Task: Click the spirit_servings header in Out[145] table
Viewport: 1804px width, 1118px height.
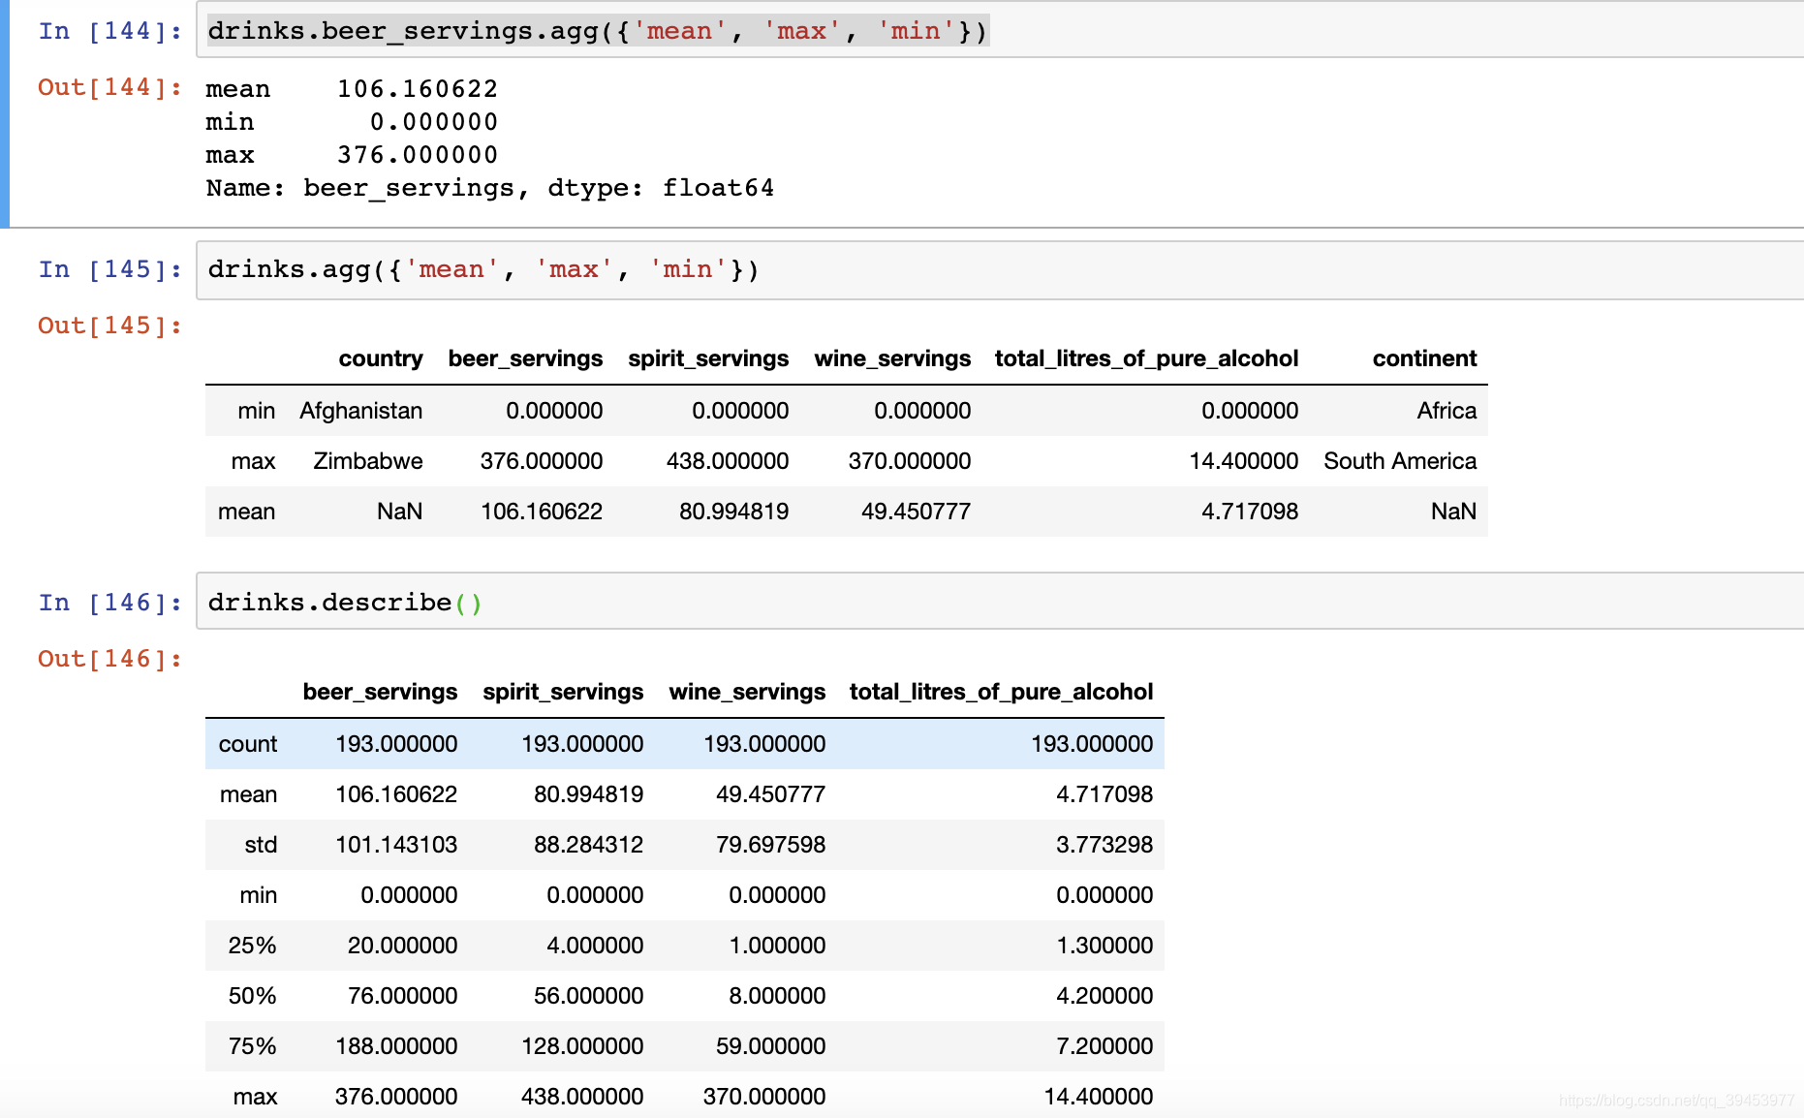Action: [708, 358]
